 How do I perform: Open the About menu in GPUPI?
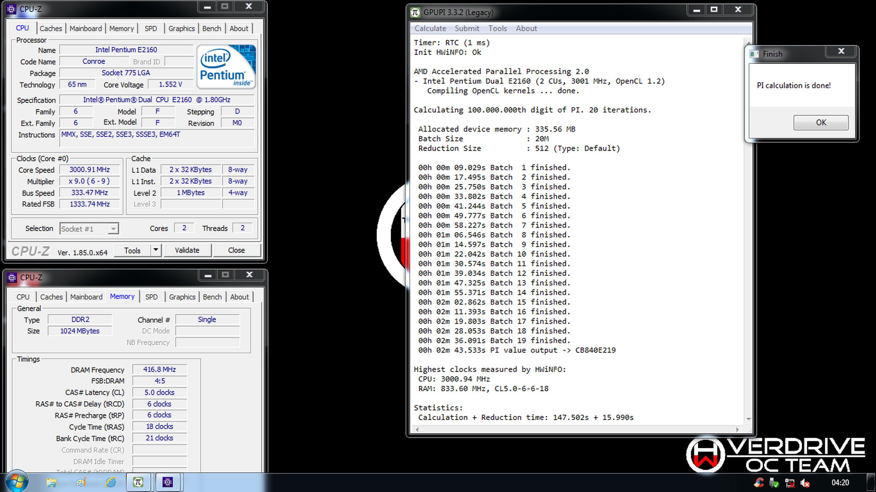(x=526, y=28)
